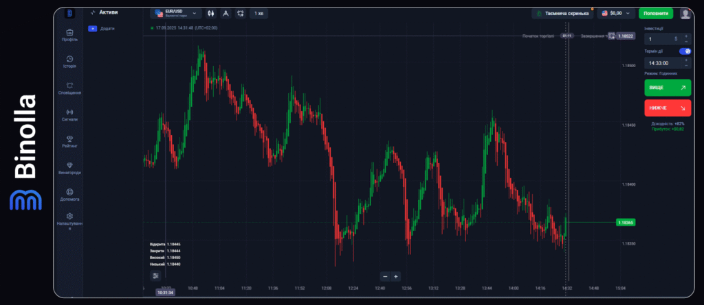Screen dimensions: 704x305
Task: View Винагороди rewards
Action: (69, 168)
